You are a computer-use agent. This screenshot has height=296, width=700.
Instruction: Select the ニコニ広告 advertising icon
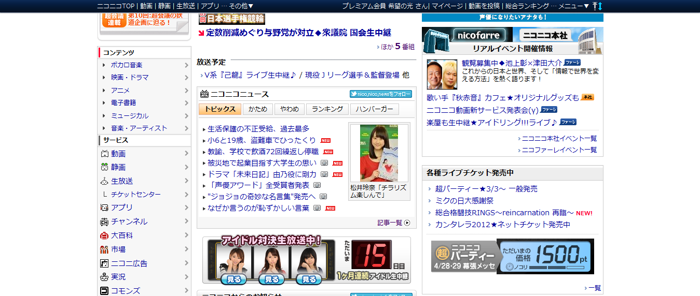click(104, 263)
